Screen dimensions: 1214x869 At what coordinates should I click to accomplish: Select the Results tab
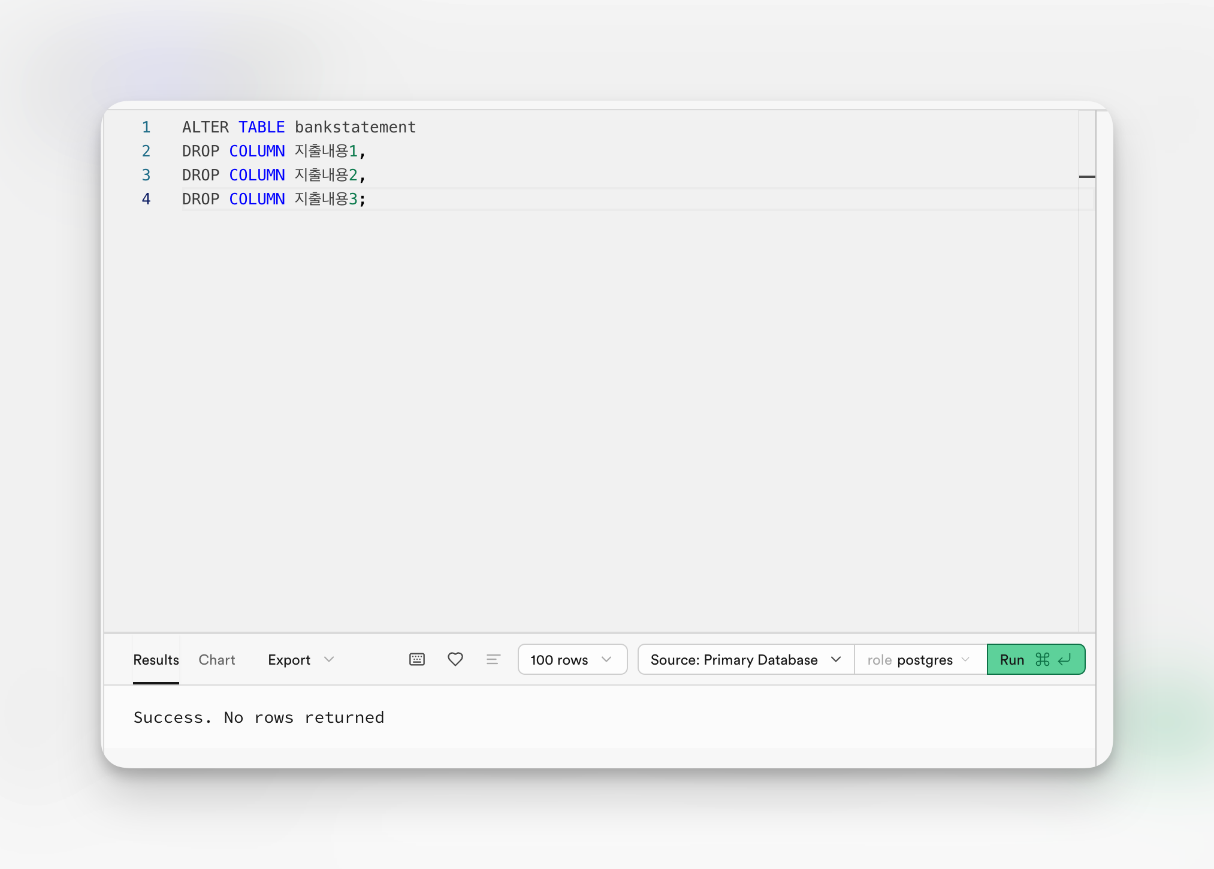(x=156, y=659)
